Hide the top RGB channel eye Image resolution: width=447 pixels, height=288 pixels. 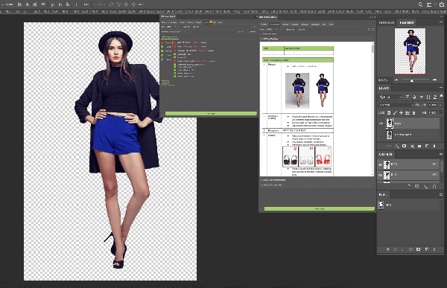380,164
